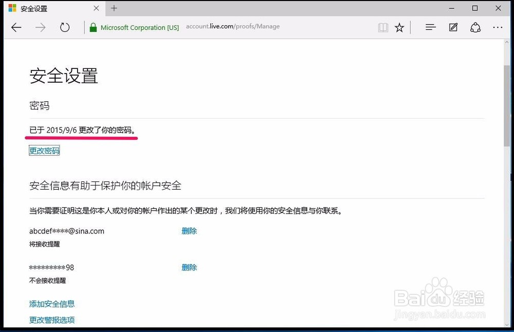Add this page to favorites via star icon
The width and height of the screenshot is (514, 332).
(x=399, y=27)
